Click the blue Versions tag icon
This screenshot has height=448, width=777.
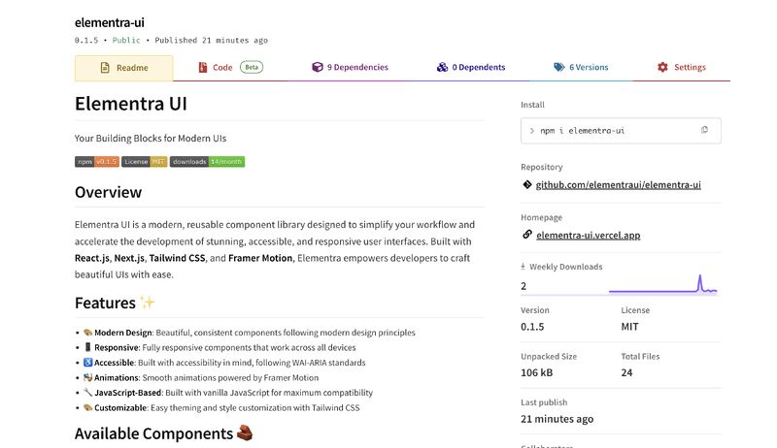(559, 67)
